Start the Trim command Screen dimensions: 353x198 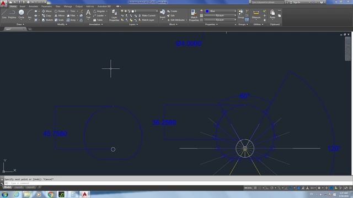(x=71, y=11)
